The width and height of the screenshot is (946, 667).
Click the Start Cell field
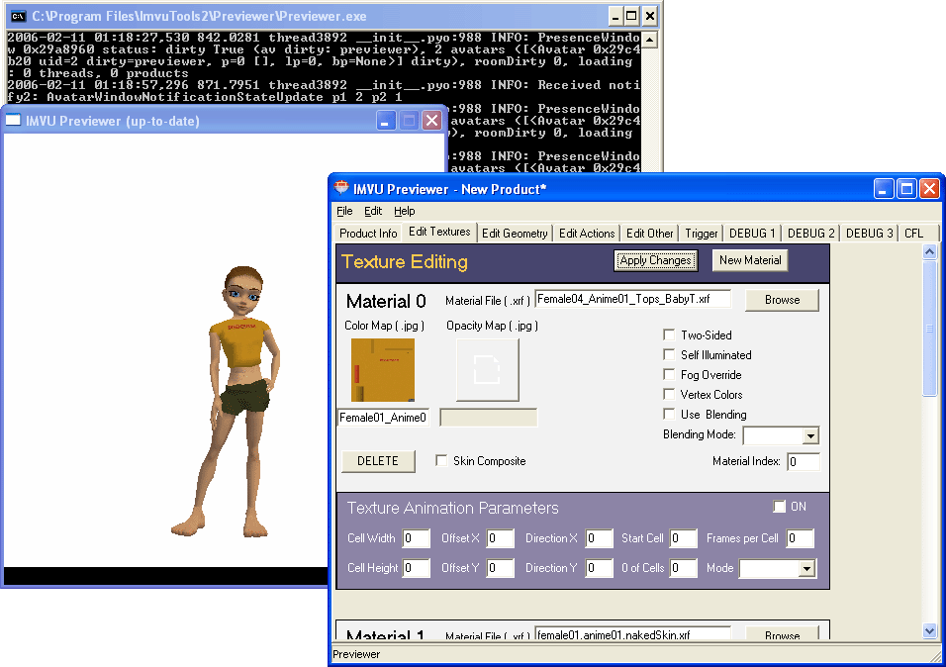[683, 538]
